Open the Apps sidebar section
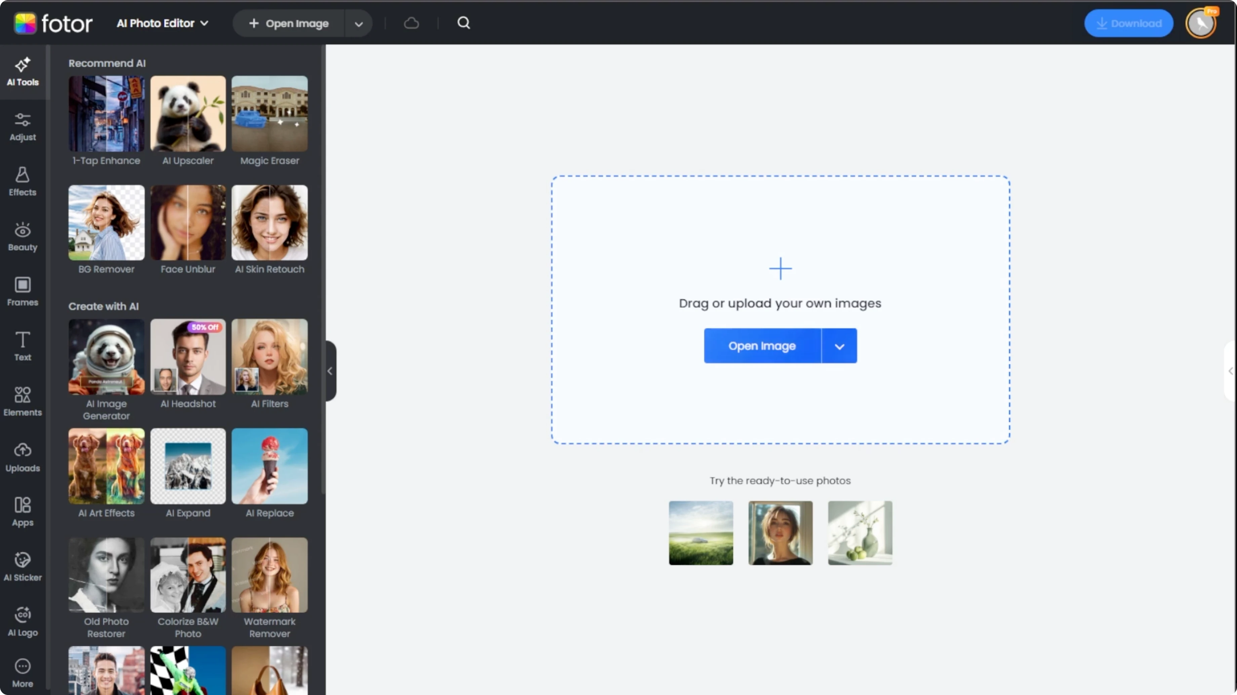The width and height of the screenshot is (1237, 695). (23, 512)
